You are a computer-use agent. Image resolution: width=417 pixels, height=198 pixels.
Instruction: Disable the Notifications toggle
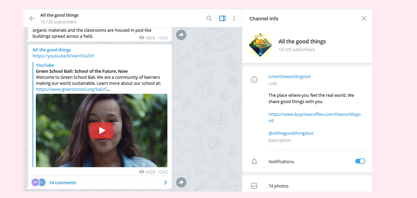[x=360, y=161]
